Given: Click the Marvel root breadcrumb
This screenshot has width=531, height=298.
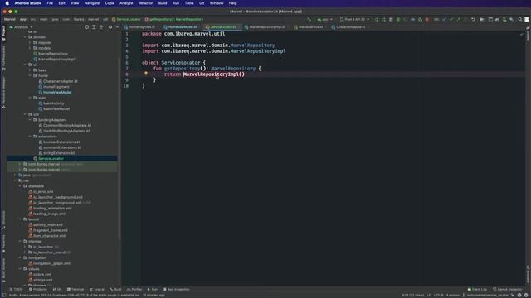Looking at the screenshot, I should pyautogui.click(x=9, y=20).
